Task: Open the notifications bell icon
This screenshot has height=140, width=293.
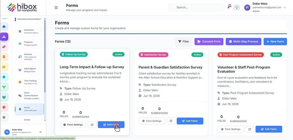Action: click(x=228, y=7)
